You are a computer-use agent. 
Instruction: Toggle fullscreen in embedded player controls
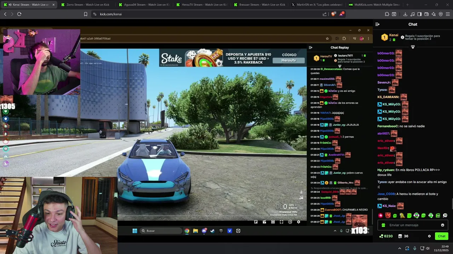281,222
